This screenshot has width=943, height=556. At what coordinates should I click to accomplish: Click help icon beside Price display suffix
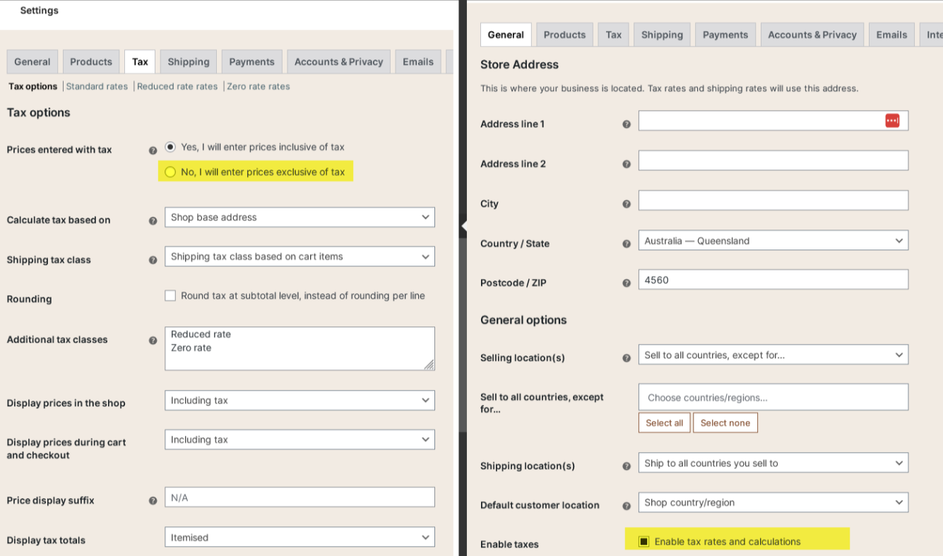point(153,501)
